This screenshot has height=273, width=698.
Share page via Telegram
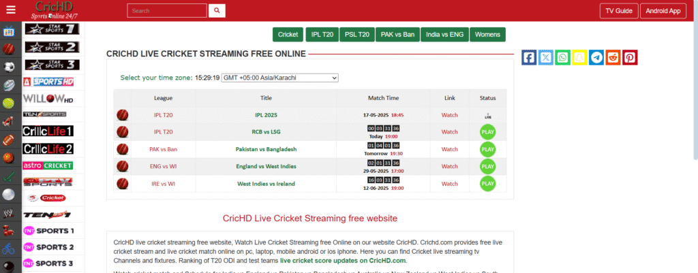click(x=596, y=57)
